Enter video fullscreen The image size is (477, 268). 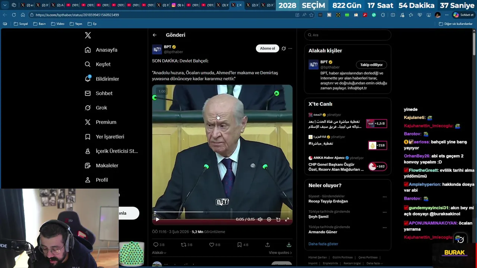tap(287, 219)
